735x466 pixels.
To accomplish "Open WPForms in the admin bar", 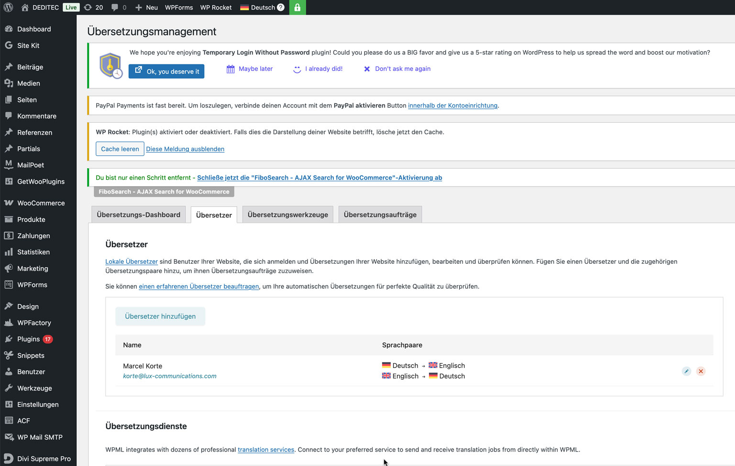I will pyautogui.click(x=179, y=7).
